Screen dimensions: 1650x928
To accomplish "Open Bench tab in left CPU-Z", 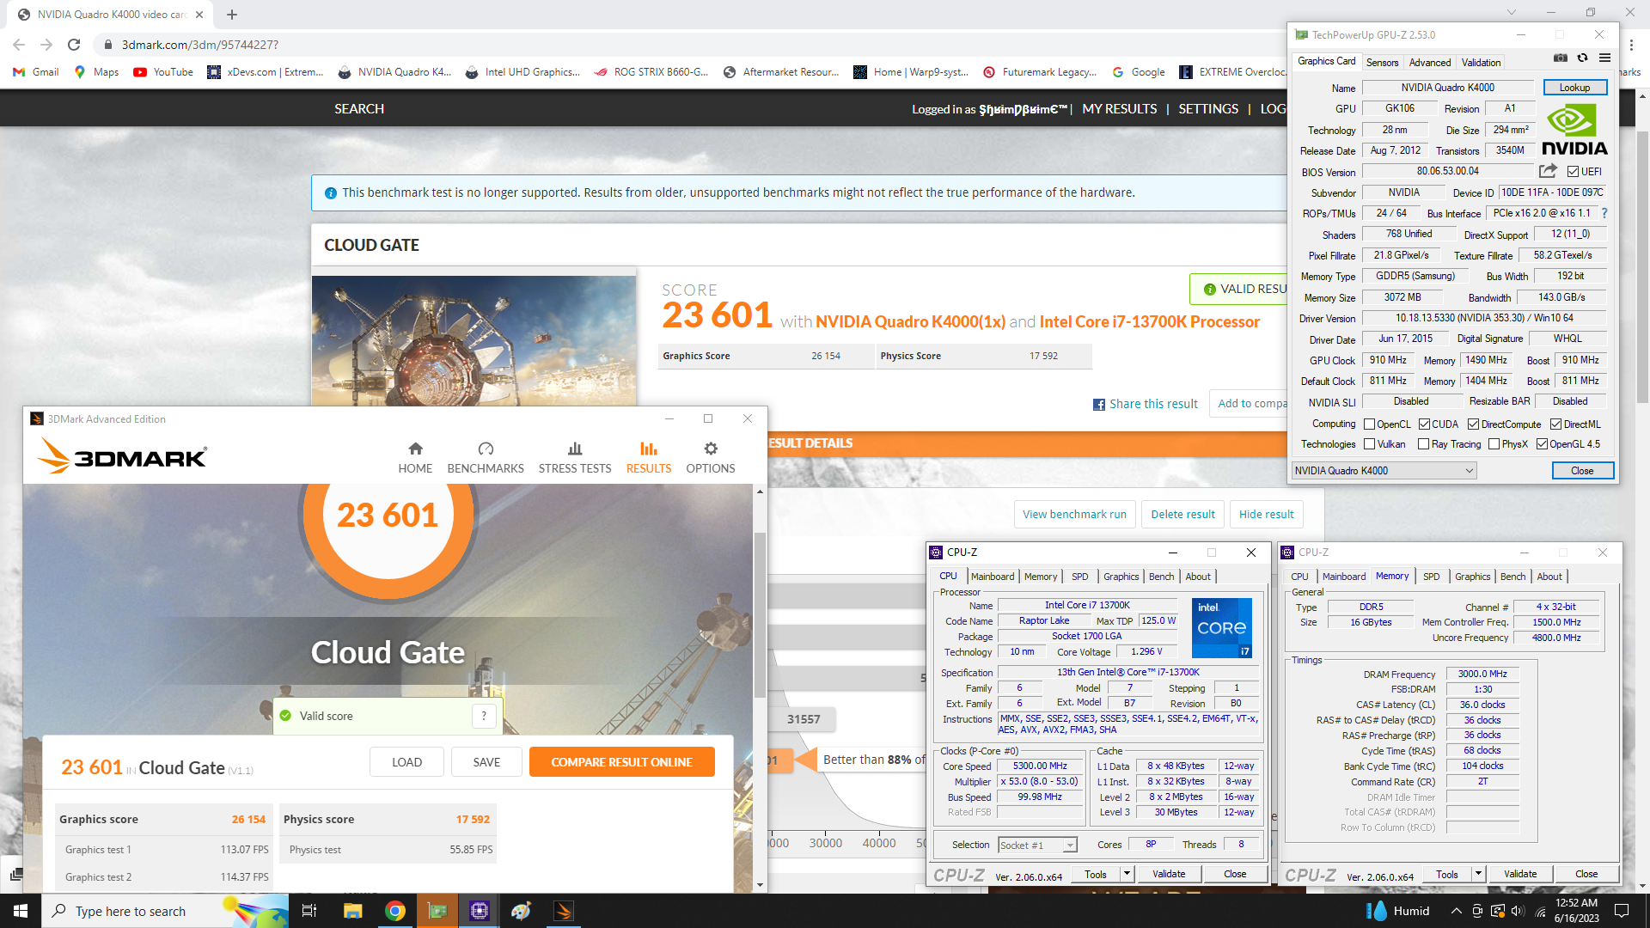I will [x=1161, y=577].
